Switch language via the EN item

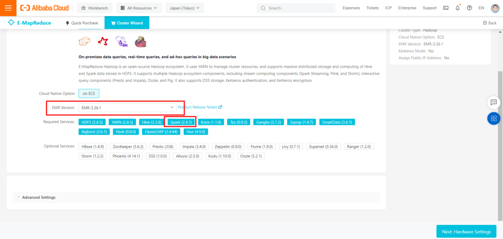481,8
